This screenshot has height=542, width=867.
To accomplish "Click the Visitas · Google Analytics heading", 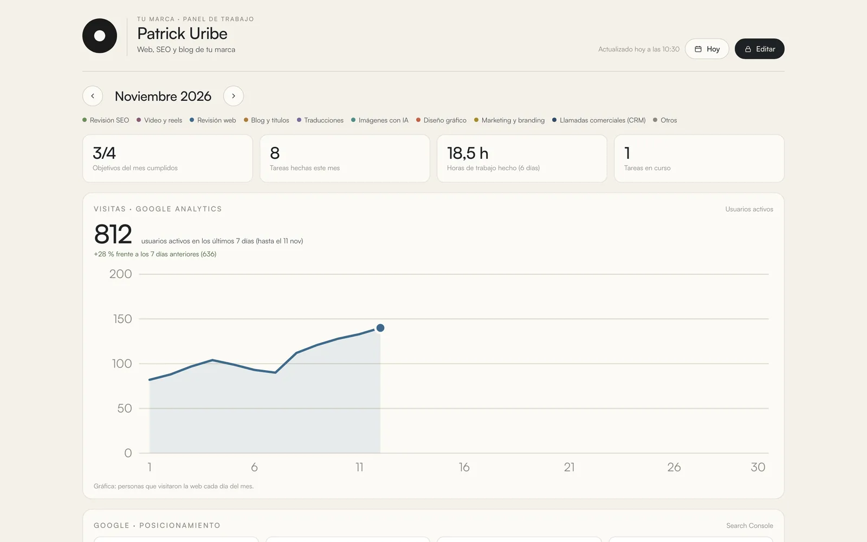I will tap(158, 209).
